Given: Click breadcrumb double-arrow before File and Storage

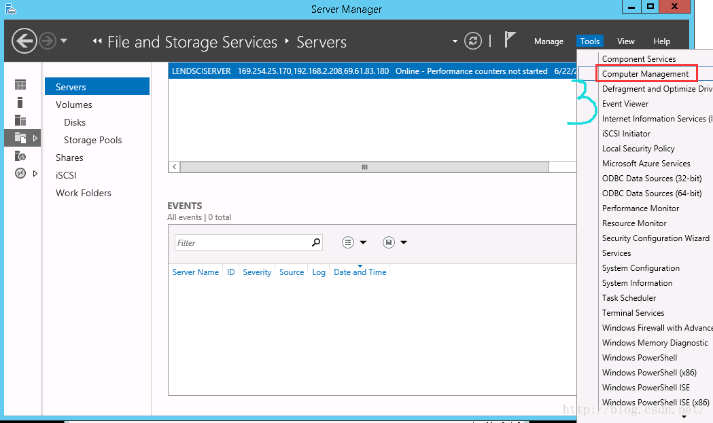Looking at the screenshot, I should [x=97, y=41].
